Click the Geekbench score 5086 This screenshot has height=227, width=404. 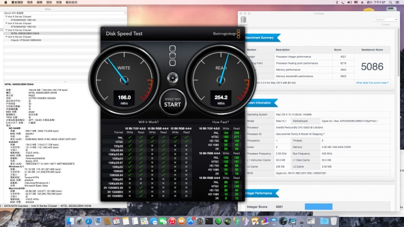point(372,67)
